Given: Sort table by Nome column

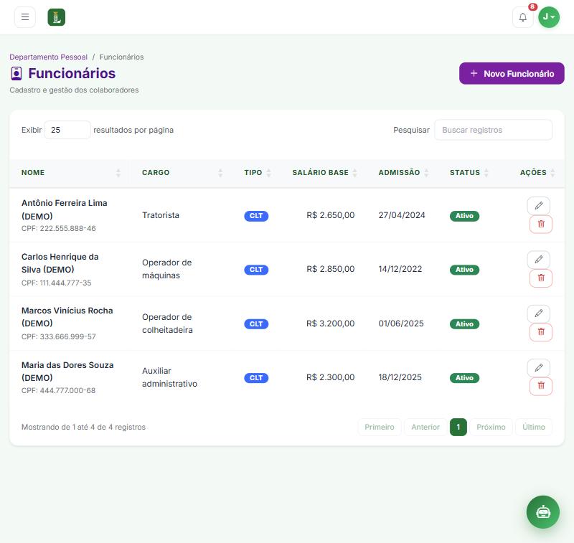Looking at the screenshot, I should point(70,173).
